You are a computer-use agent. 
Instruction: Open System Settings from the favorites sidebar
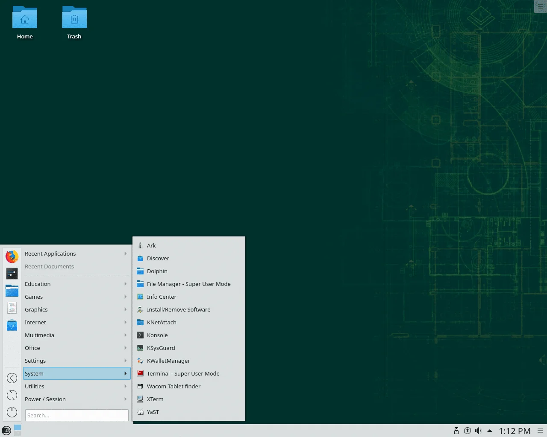[x=12, y=273]
